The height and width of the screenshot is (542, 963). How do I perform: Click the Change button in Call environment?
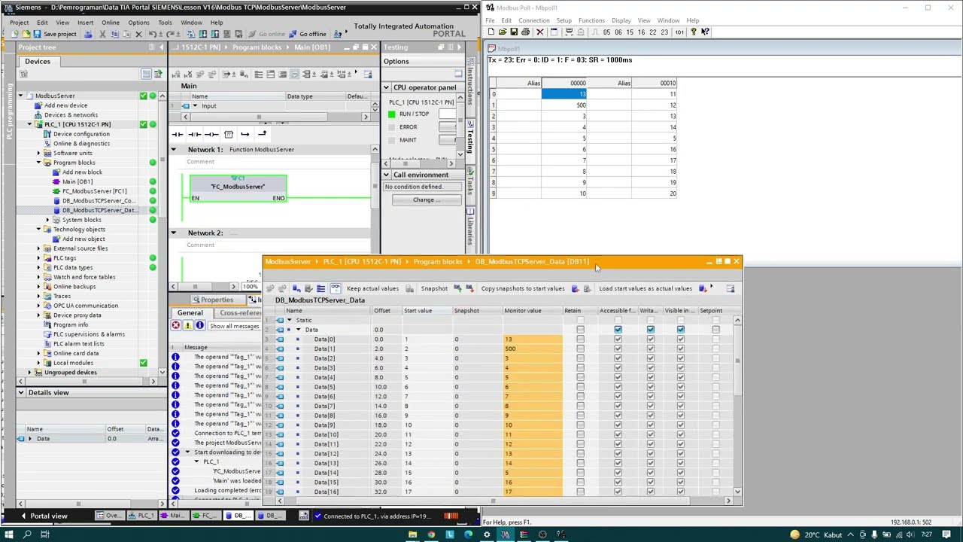point(426,199)
